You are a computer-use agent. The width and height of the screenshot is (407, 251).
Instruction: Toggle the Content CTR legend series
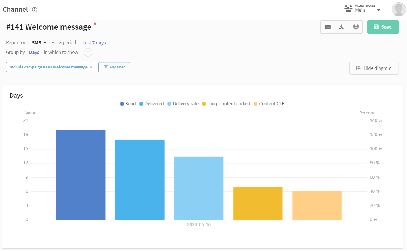(x=269, y=104)
